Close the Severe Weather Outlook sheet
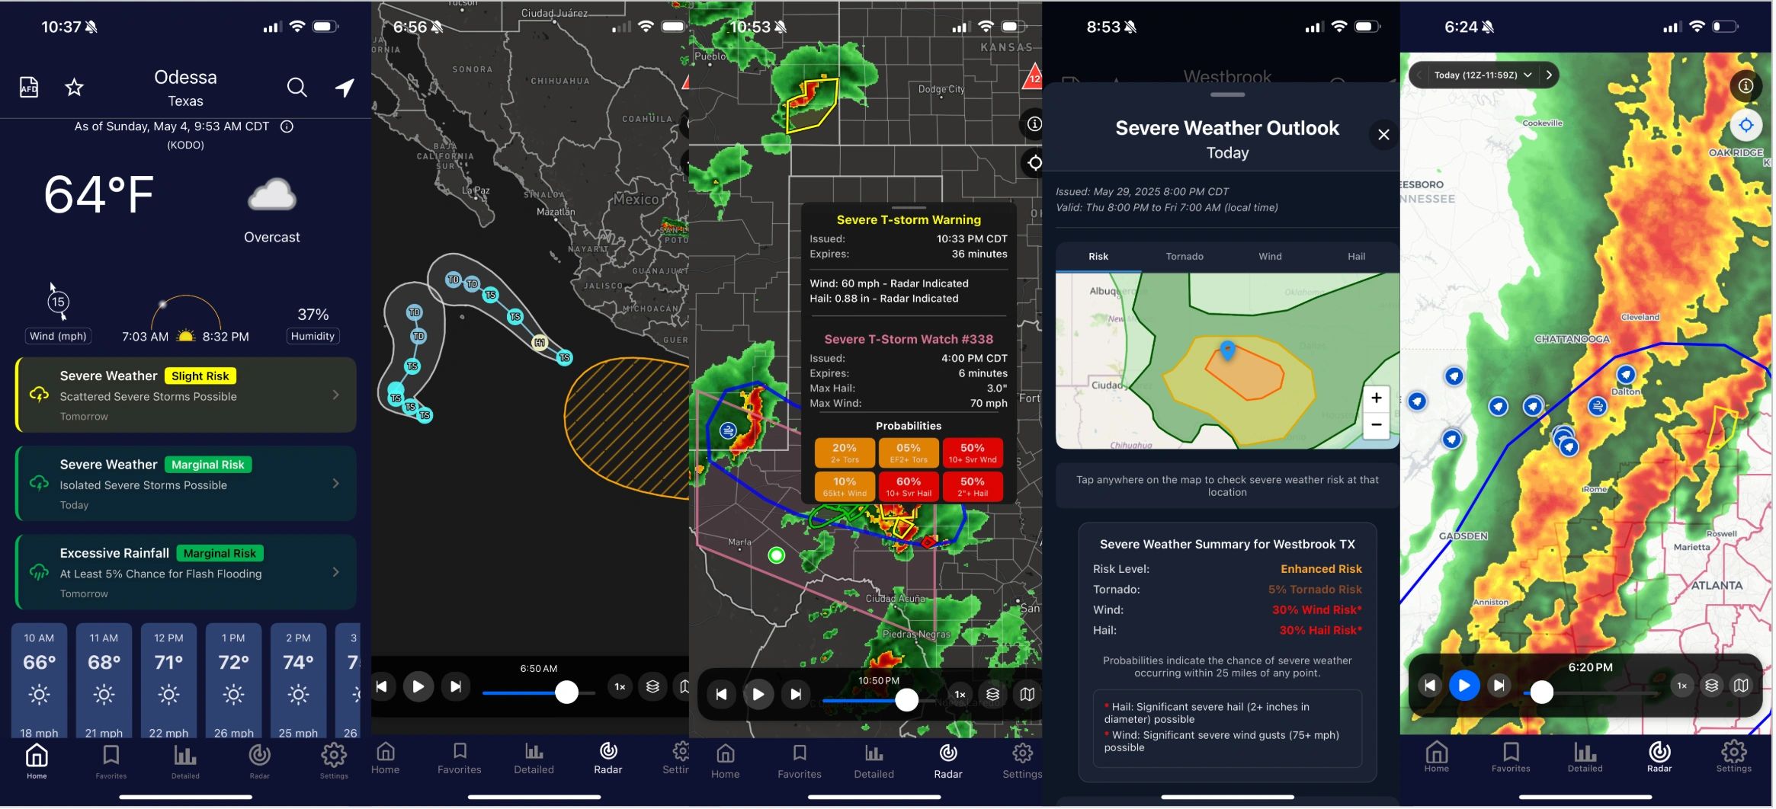Screen dimensions: 1776x809 coord(1383,135)
